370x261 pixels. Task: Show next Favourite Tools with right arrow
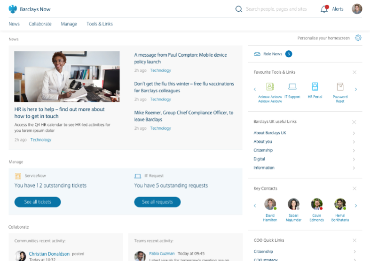(356, 89)
